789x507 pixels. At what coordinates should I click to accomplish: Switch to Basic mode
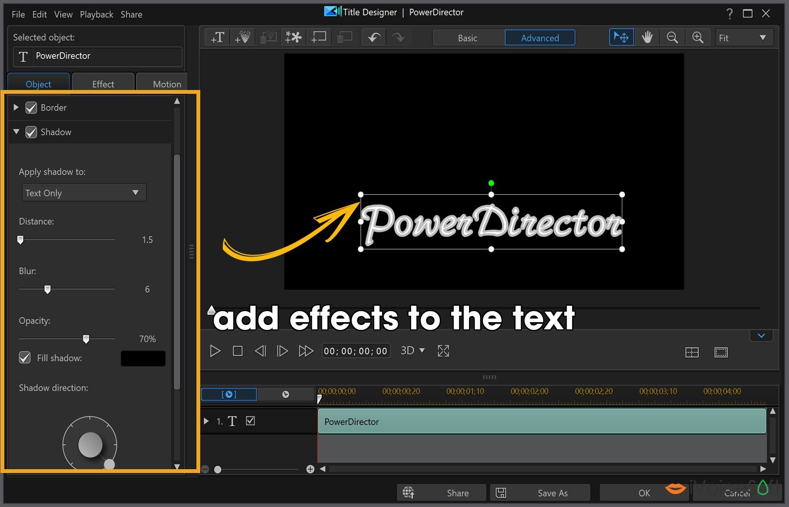click(468, 38)
